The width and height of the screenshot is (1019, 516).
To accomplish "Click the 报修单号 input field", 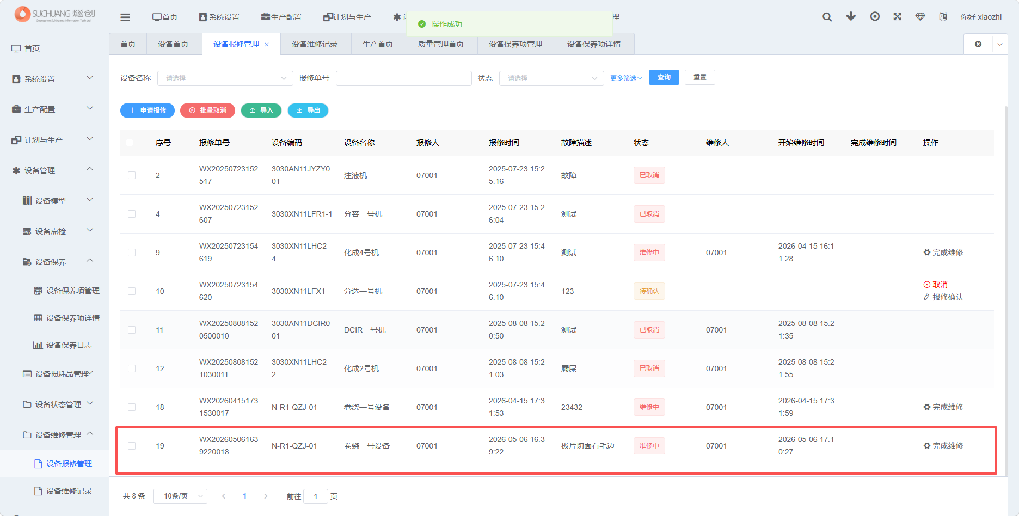I will coord(404,78).
